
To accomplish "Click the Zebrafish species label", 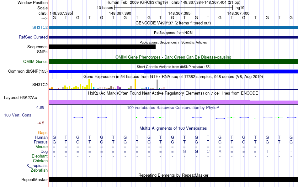I will pos(39,170).
